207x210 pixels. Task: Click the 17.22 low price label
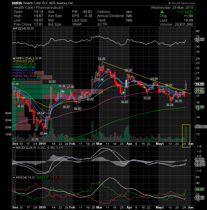tap(147, 98)
